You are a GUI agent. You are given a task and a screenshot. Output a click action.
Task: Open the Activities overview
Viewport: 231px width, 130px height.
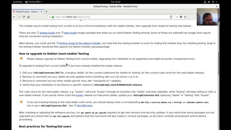[18, 2]
